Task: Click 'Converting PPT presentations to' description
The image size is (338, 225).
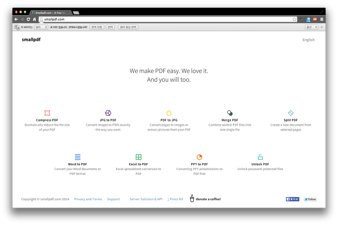Action: click(200, 169)
